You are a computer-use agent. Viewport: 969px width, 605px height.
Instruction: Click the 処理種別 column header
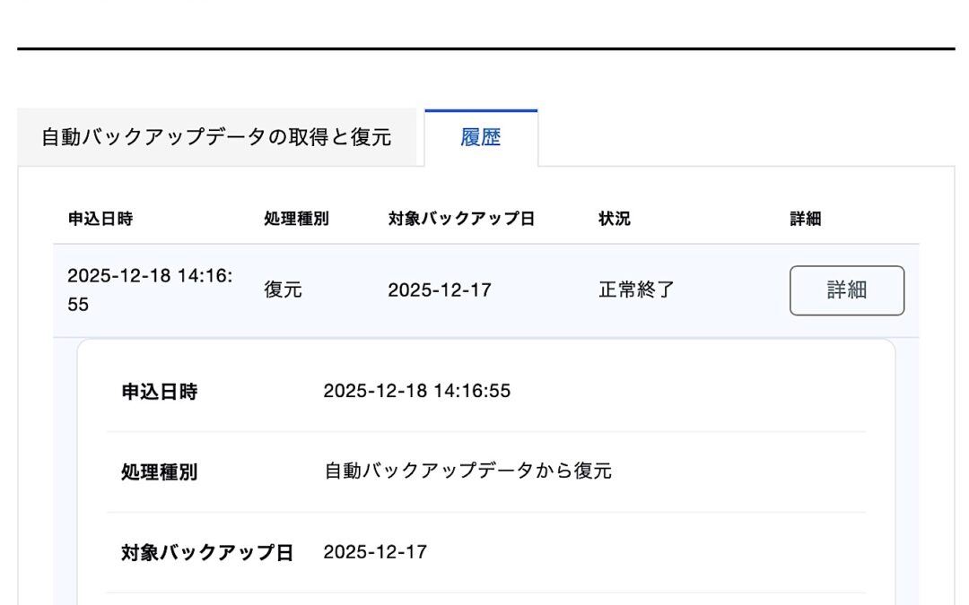click(x=295, y=218)
